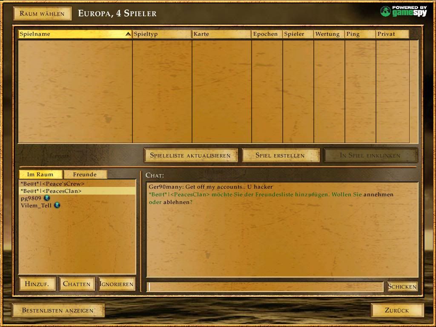436x327 pixels.
Task: Sort game list by Ping column
Action: coord(360,34)
